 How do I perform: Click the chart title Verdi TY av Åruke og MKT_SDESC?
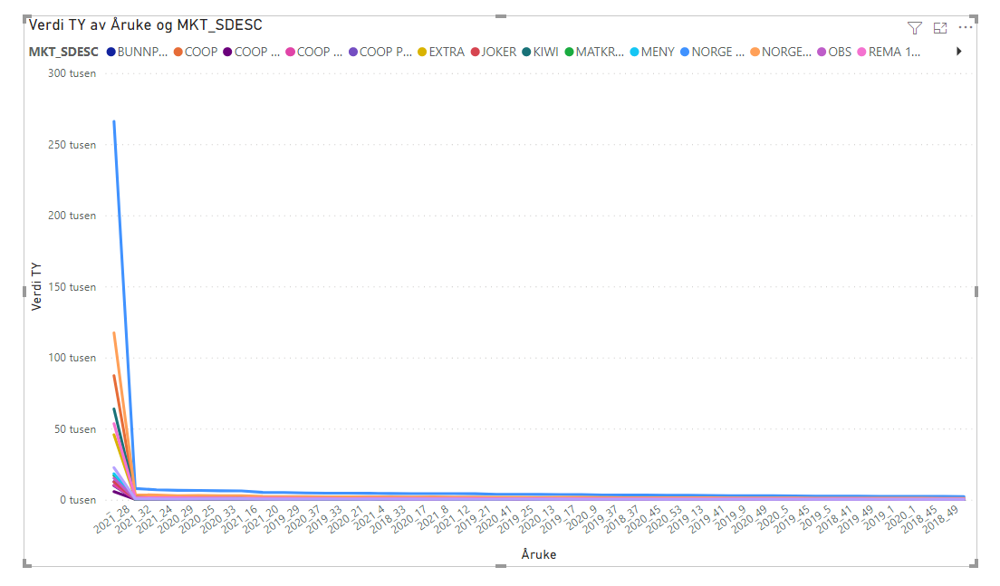146,24
